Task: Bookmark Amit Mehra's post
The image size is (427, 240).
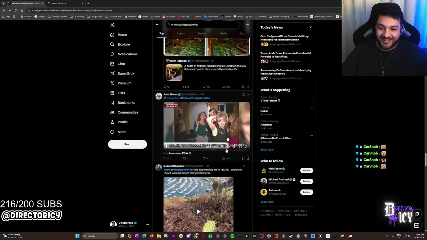Action: [x=243, y=159]
